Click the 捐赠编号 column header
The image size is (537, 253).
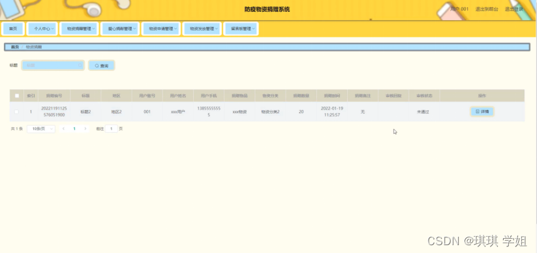point(54,96)
